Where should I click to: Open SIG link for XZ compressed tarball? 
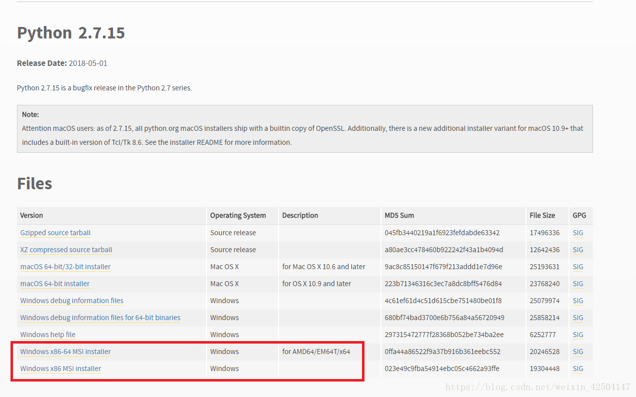pos(578,250)
